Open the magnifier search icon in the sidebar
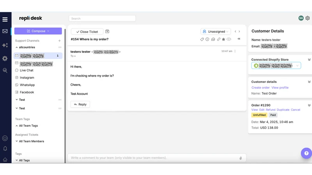Image resolution: width=312 pixels, height=175 pixels. 5,70
